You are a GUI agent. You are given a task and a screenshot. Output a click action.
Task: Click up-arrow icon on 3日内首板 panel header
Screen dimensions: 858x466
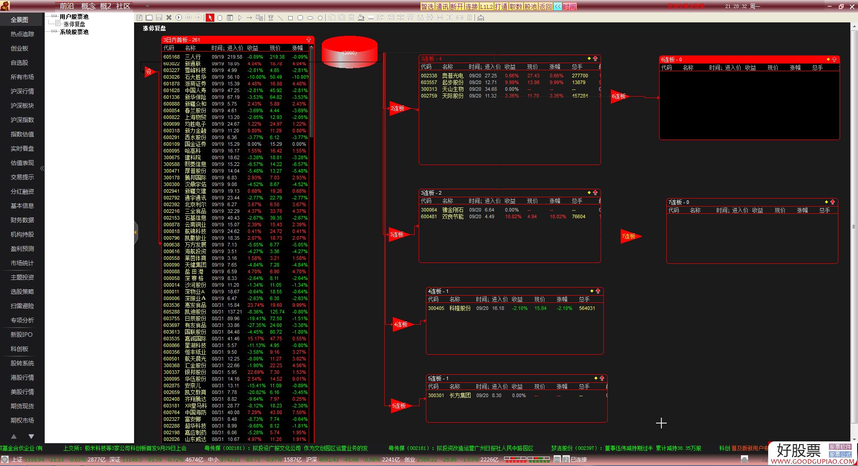coord(308,40)
